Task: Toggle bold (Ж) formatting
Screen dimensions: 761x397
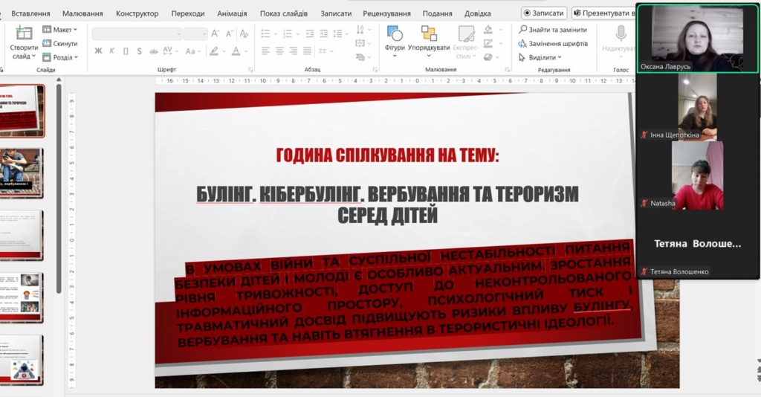Action: click(x=98, y=51)
